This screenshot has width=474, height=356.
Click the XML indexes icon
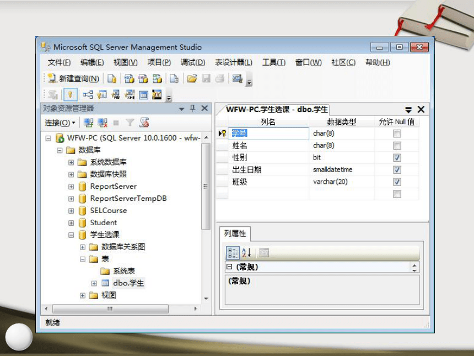click(x=130, y=95)
